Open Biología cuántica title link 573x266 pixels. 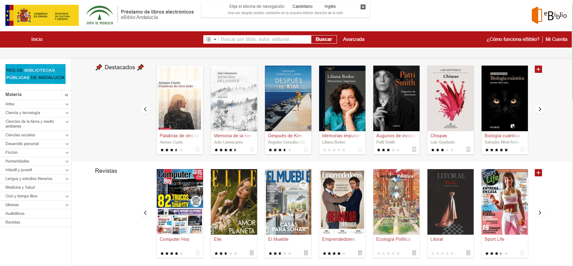pos(502,136)
